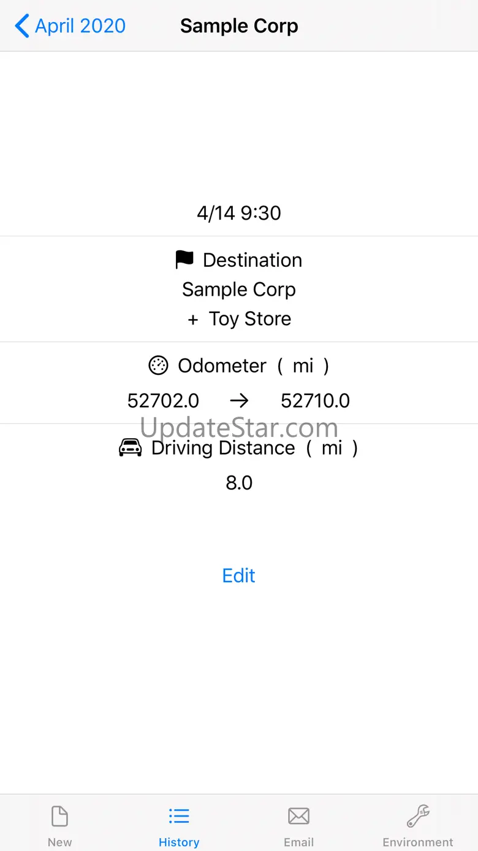Click the Destination flag icon

[x=184, y=260]
